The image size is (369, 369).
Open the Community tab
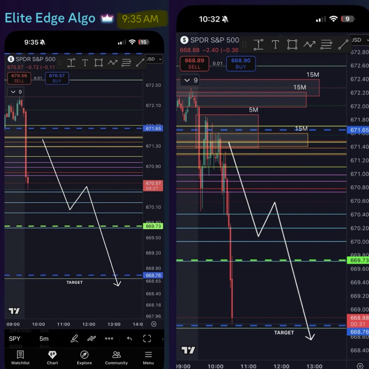pyautogui.click(x=116, y=358)
